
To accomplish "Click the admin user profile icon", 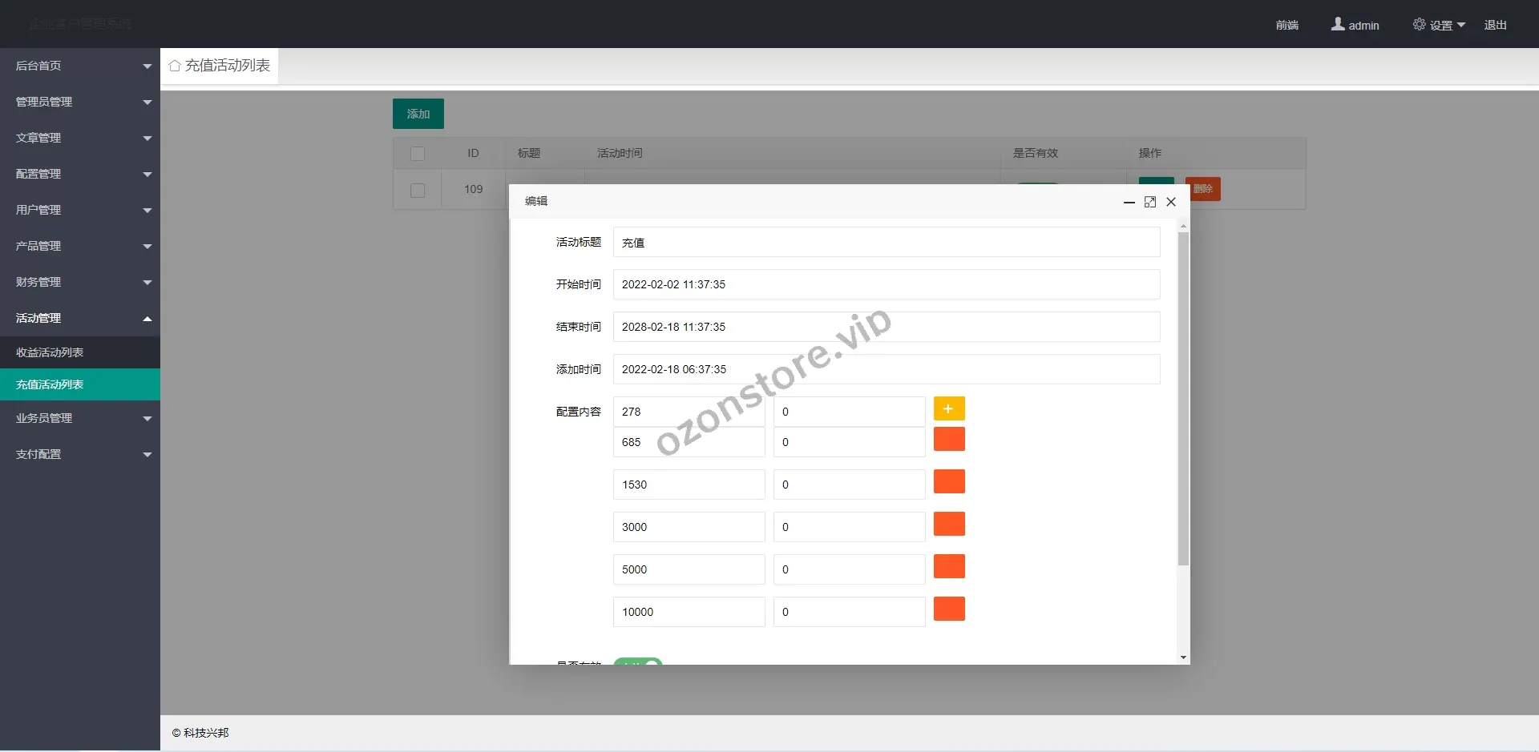I will (x=1337, y=24).
